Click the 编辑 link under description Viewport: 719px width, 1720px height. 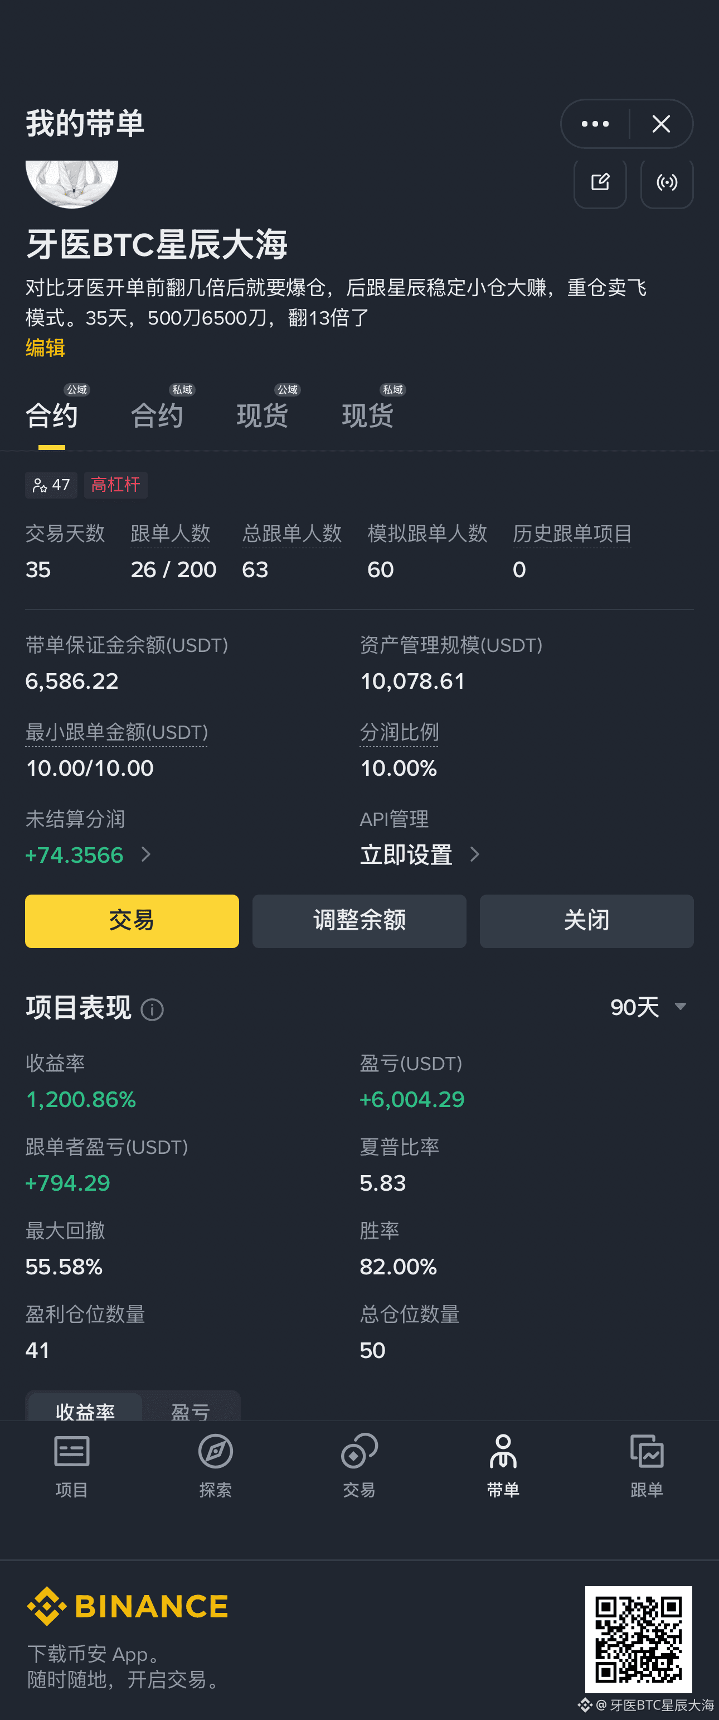[45, 347]
